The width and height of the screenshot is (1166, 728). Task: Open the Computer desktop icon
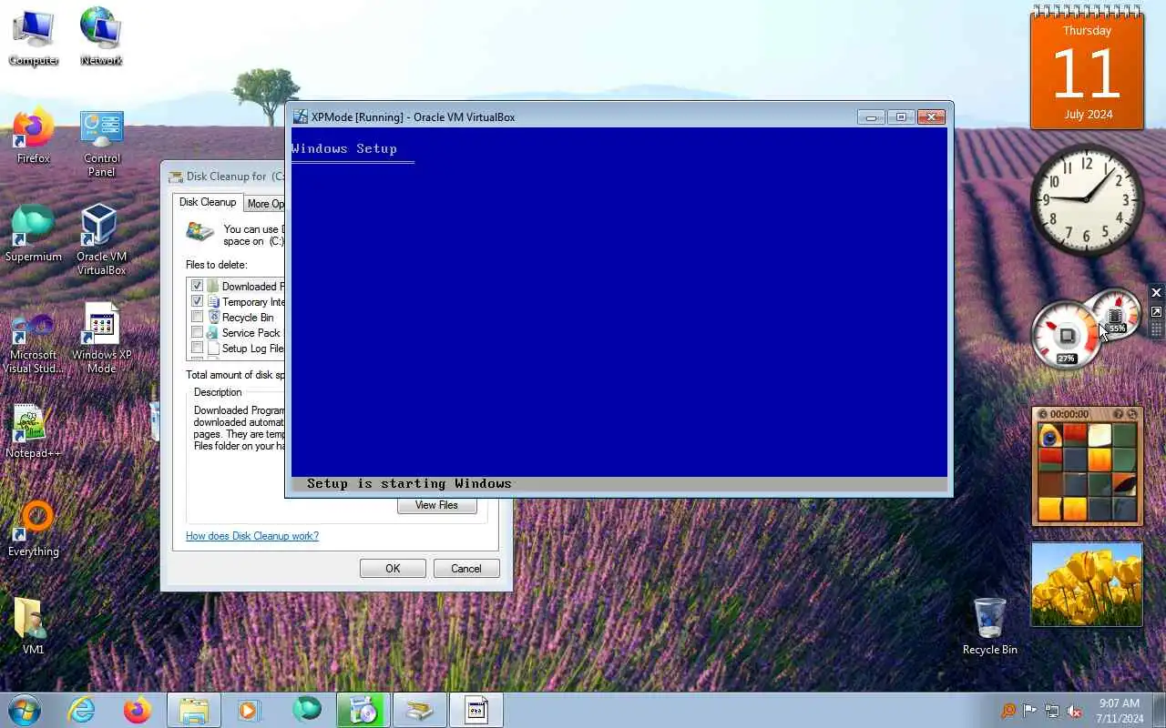pyautogui.click(x=34, y=37)
